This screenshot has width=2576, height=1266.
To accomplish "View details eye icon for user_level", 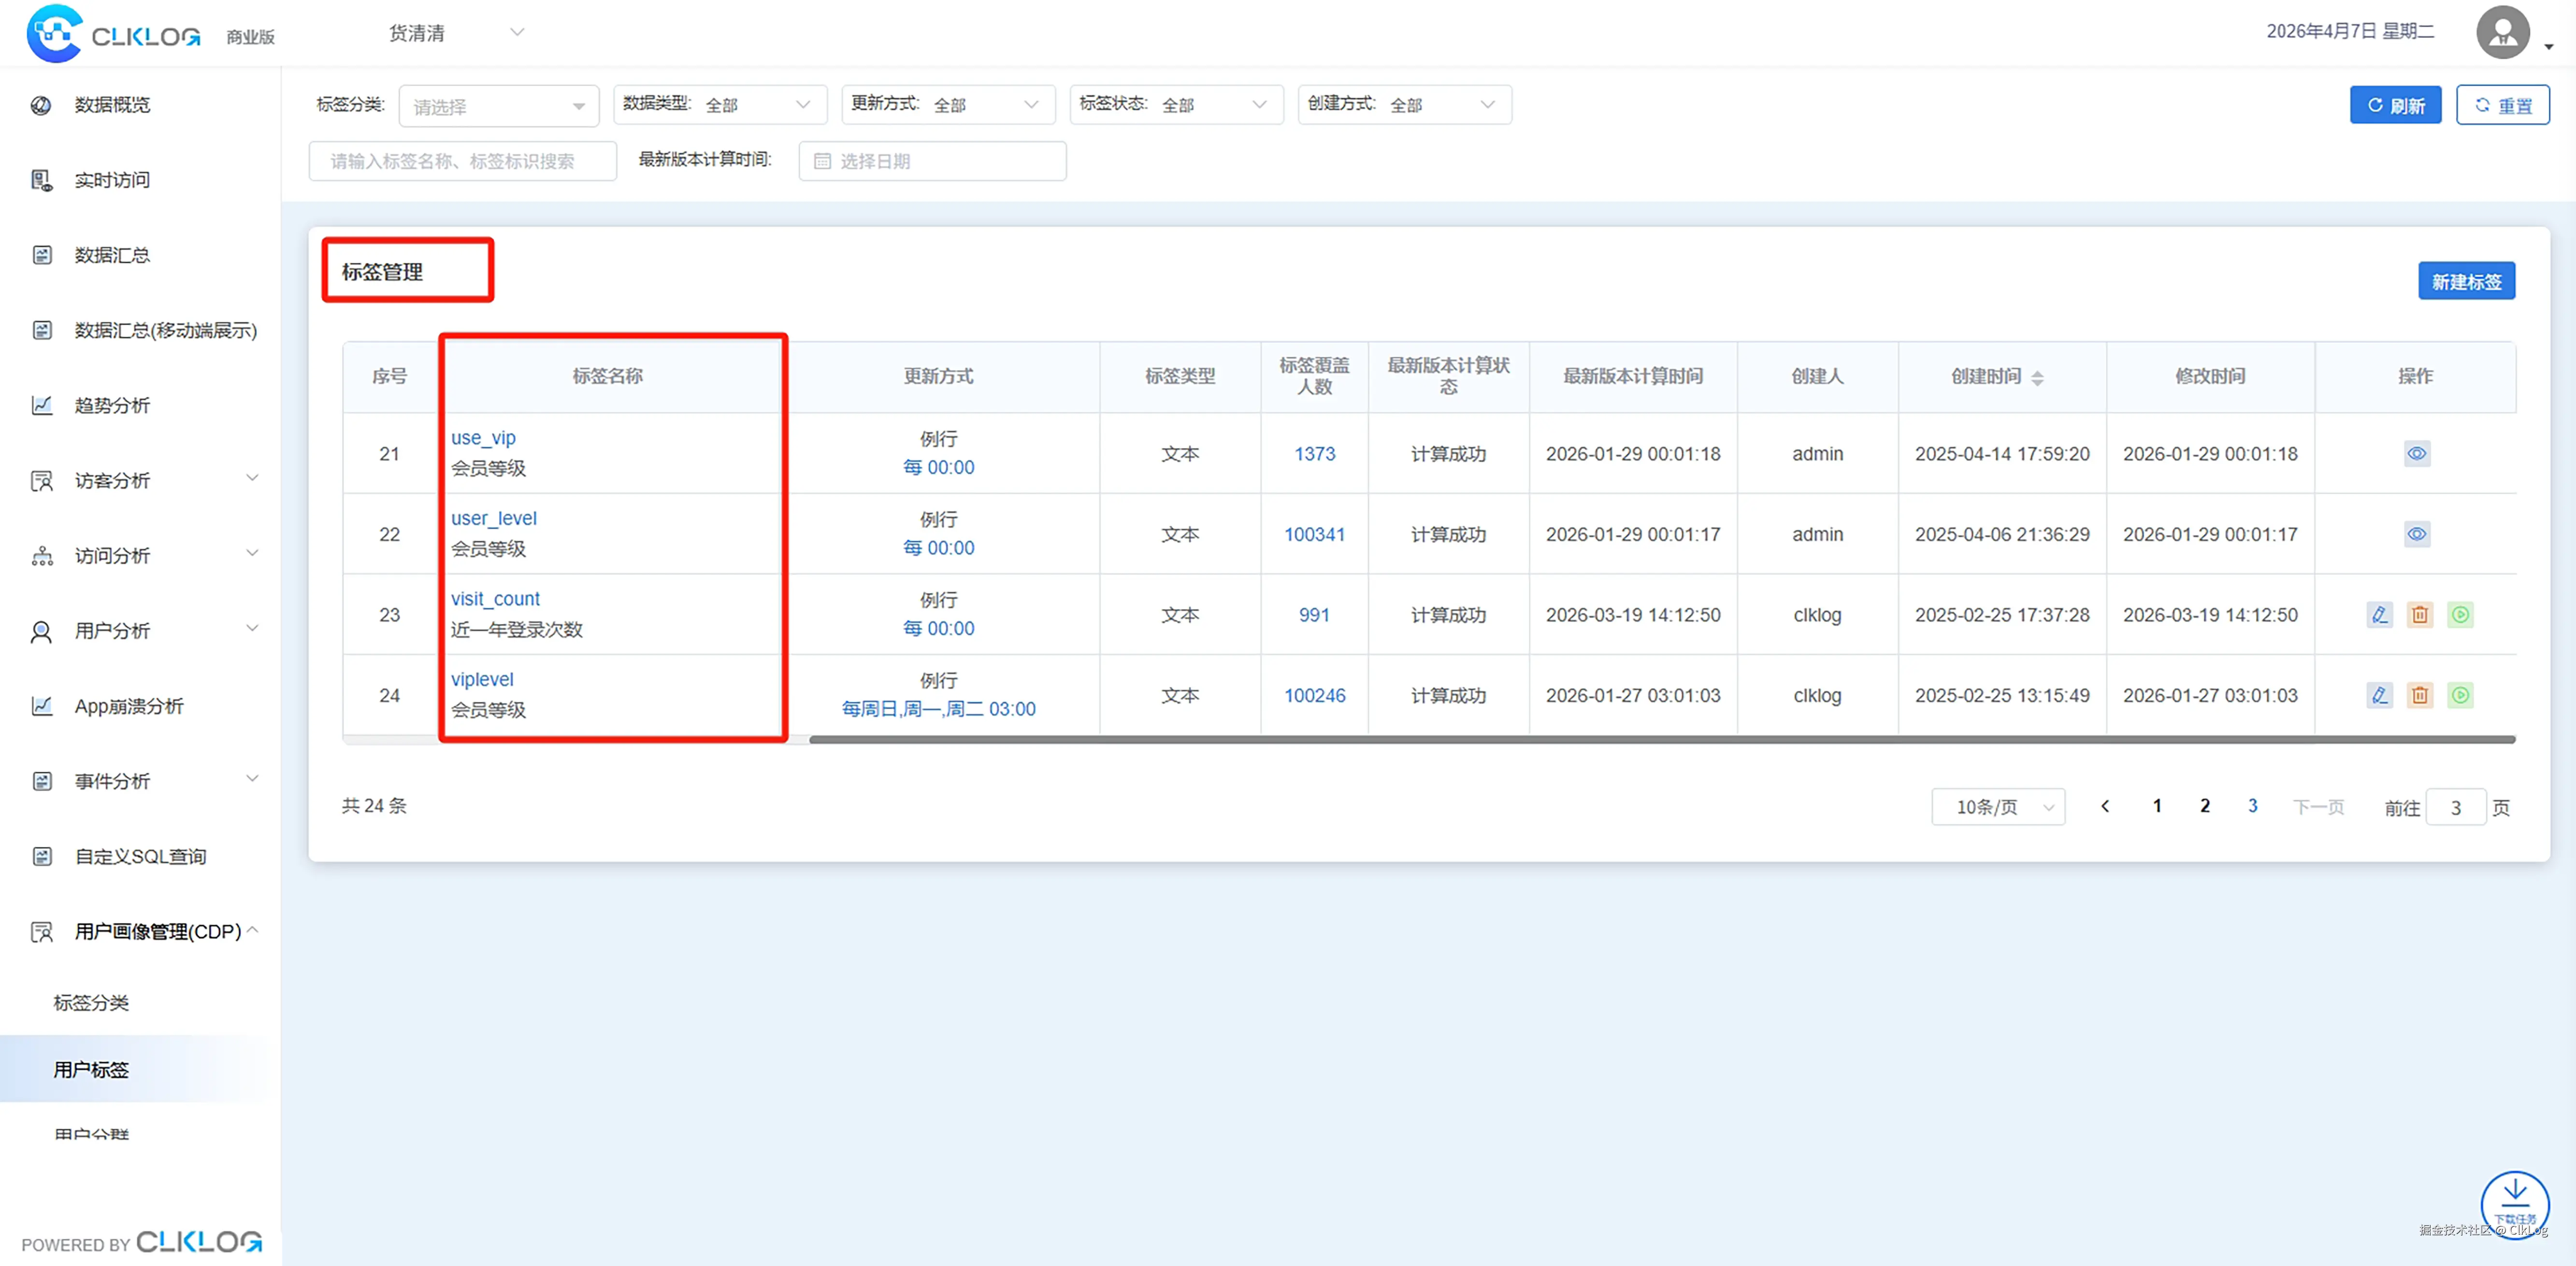I will 2416,534.
